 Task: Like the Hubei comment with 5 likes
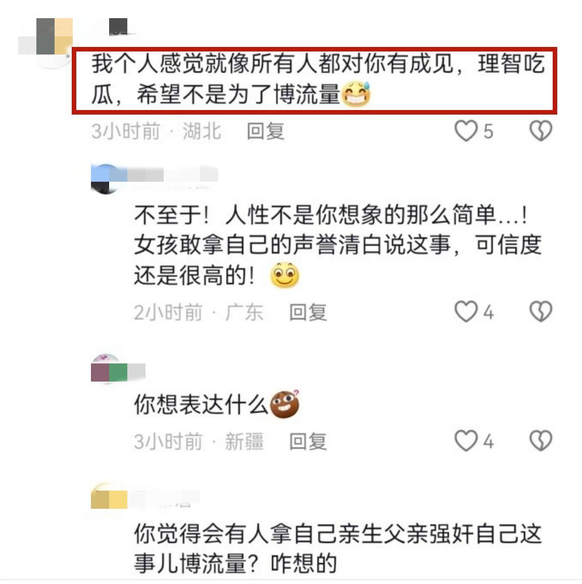466,131
